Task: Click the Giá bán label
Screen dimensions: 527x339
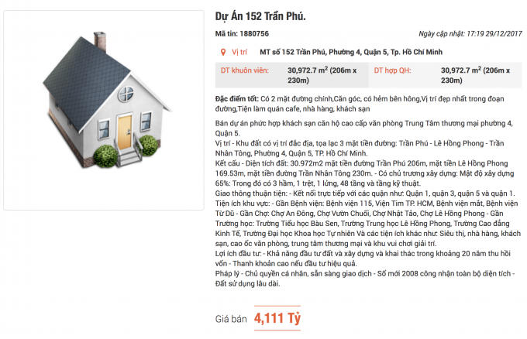Action: (231, 319)
